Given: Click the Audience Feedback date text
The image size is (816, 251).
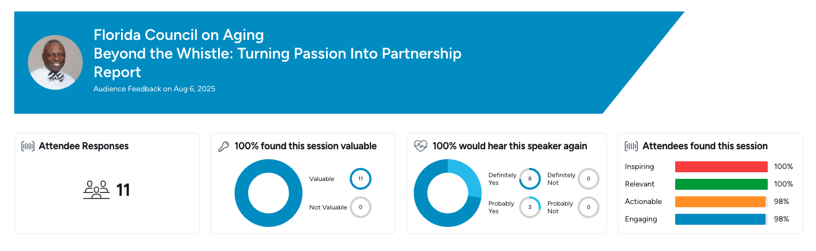Looking at the screenshot, I should point(155,89).
